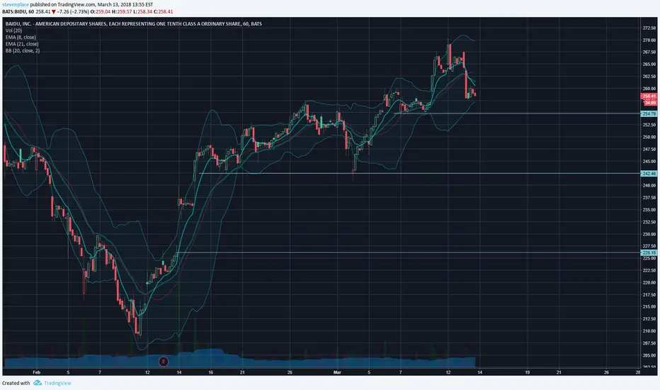This screenshot has height=390, width=660.
Task: Click the earnings 'E' marker on the timeline
Action: click(x=164, y=362)
